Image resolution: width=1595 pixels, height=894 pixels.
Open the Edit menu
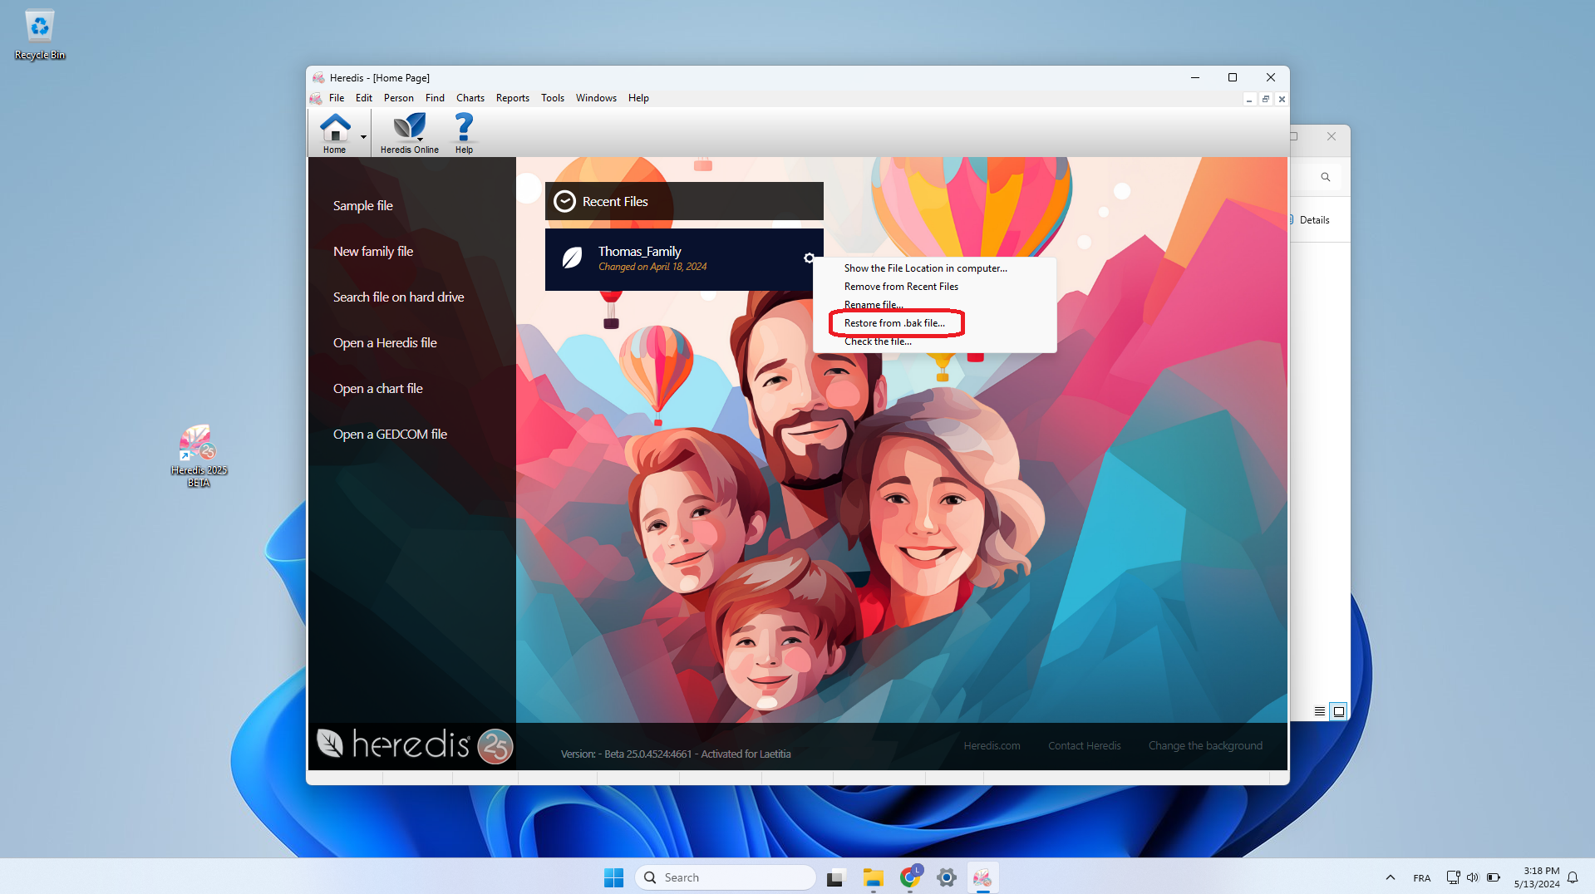point(364,98)
